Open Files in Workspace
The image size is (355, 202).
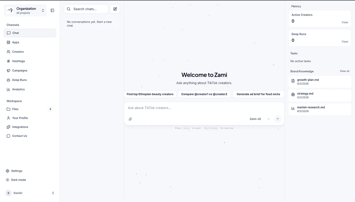pos(30,109)
